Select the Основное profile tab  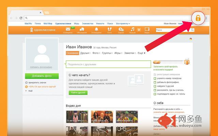(x=73, y=53)
